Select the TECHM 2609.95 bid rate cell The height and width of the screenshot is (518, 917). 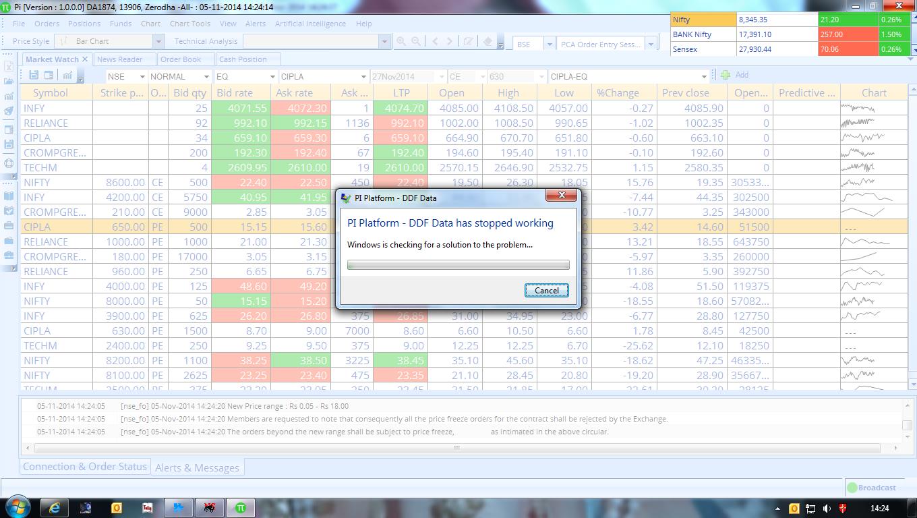pos(241,167)
